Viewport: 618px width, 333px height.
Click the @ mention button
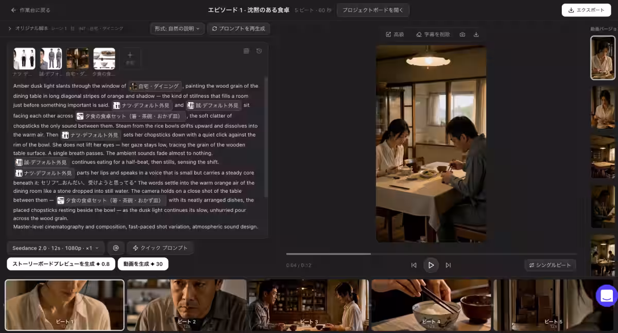pos(116,248)
